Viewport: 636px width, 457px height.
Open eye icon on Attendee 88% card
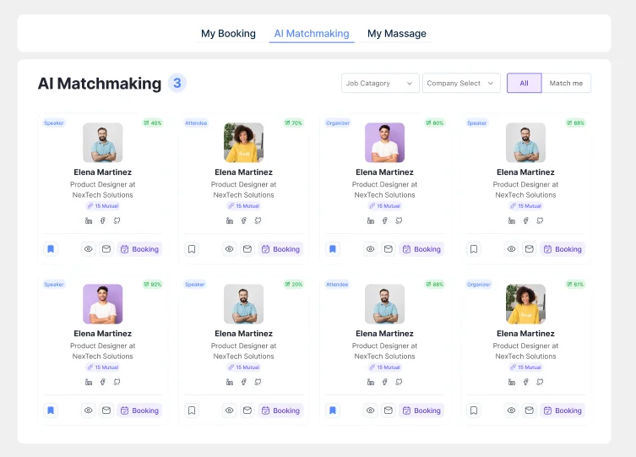[370, 411]
